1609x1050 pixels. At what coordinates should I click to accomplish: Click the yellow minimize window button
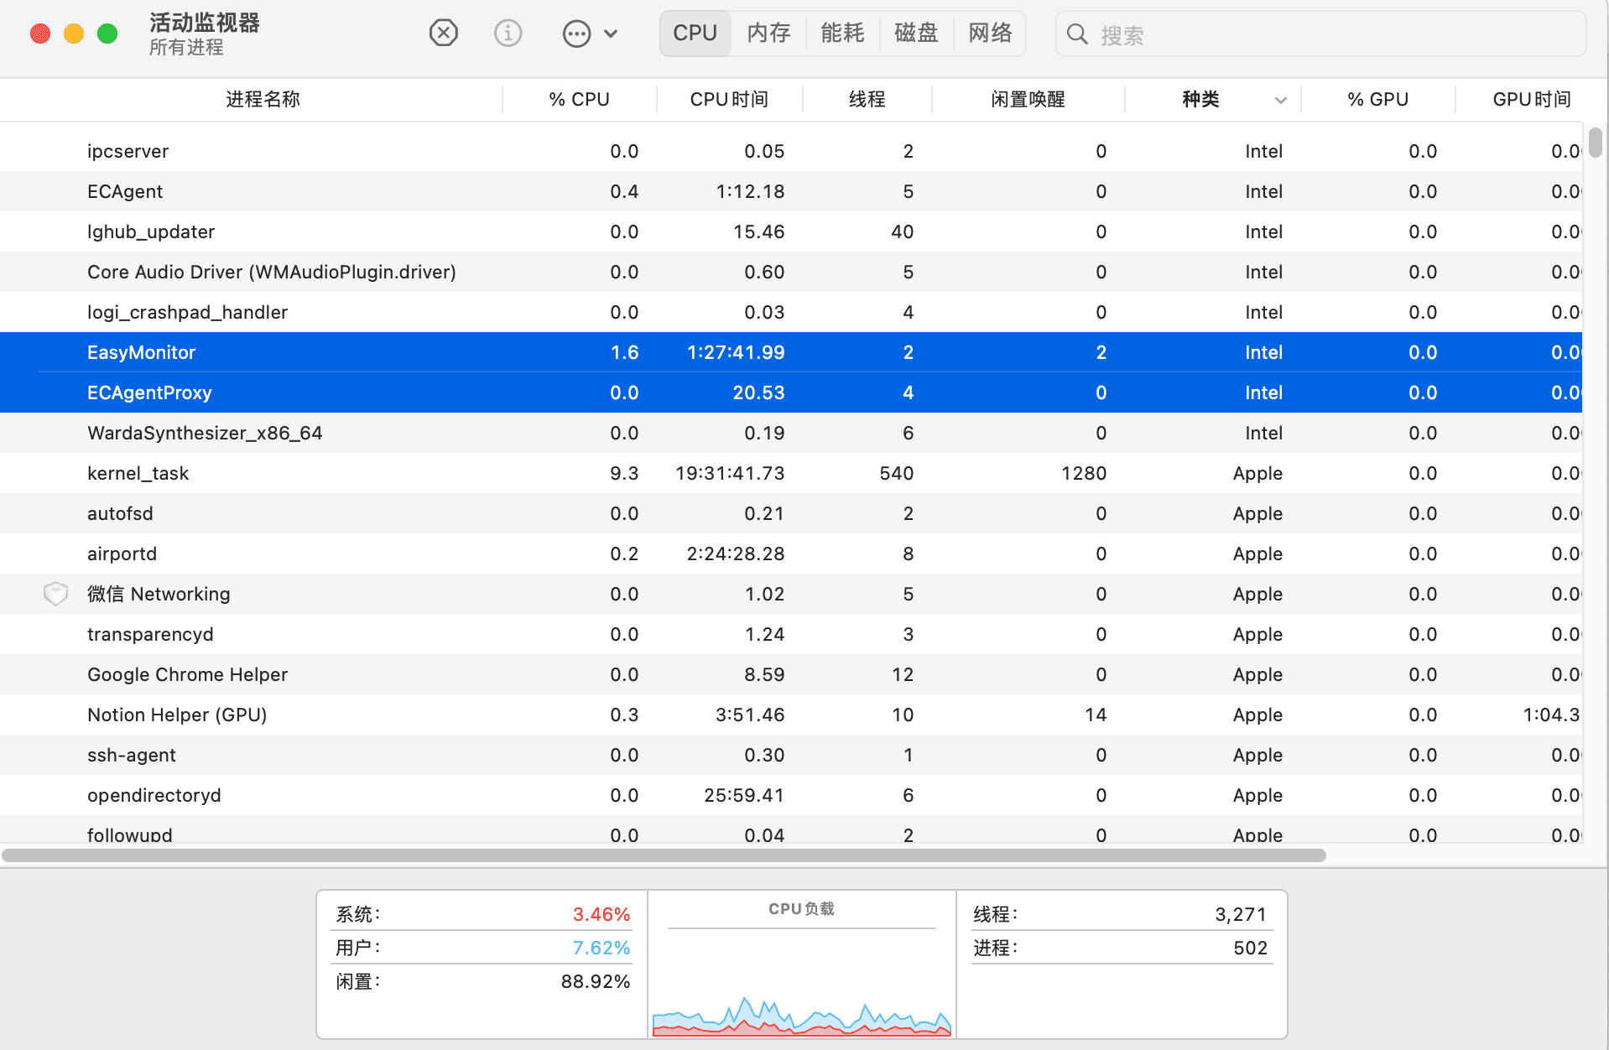coord(74,34)
